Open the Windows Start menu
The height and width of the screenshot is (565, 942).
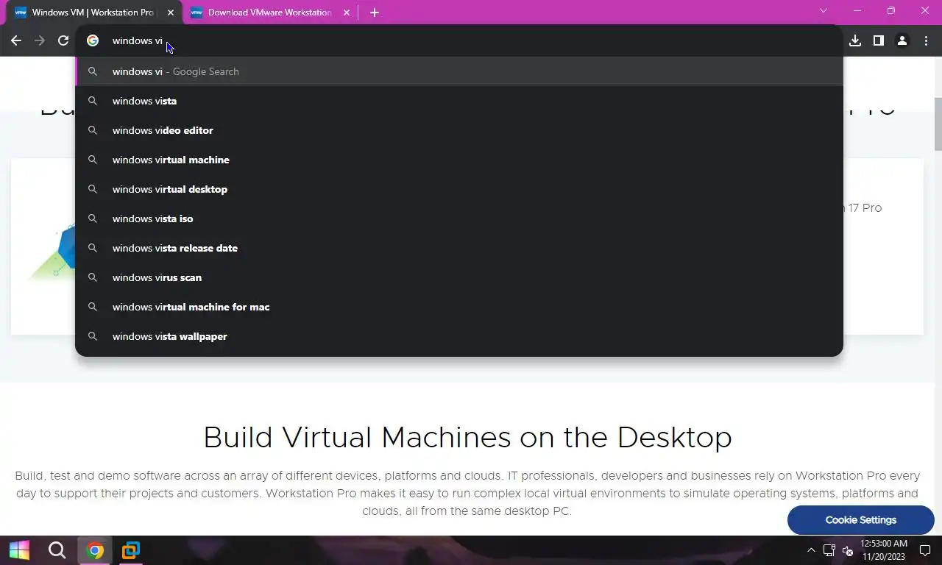coord(19,550)
